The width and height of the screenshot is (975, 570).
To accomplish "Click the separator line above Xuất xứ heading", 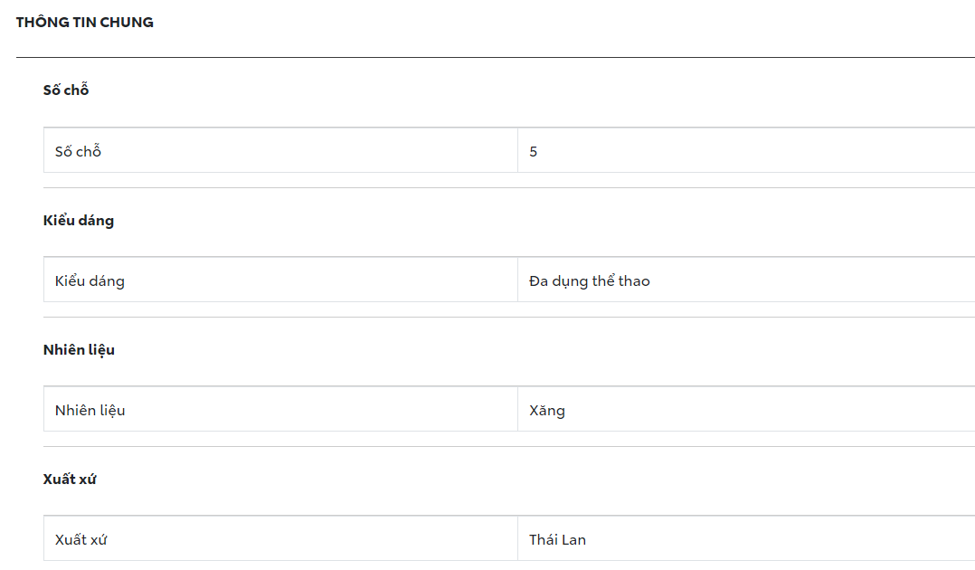I will point(506,447).
